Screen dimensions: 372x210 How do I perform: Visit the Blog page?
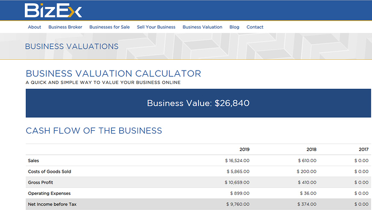pyautogui.click(x=234, y=27)
